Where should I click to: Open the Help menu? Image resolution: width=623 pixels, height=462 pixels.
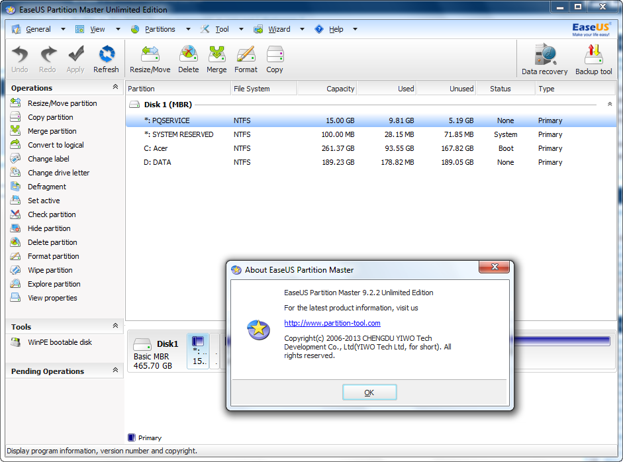pos(336,29)
